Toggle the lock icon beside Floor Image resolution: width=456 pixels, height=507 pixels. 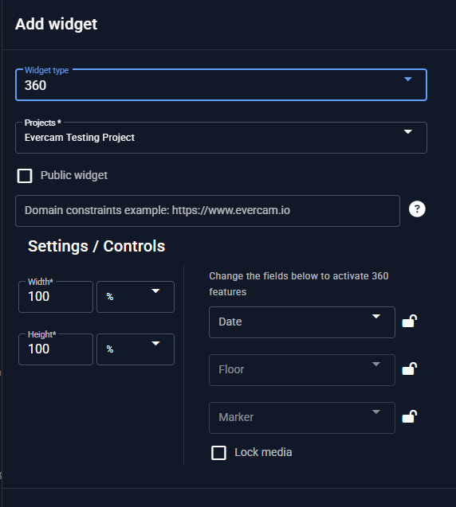pyautogui.click(x=410, y=369)
